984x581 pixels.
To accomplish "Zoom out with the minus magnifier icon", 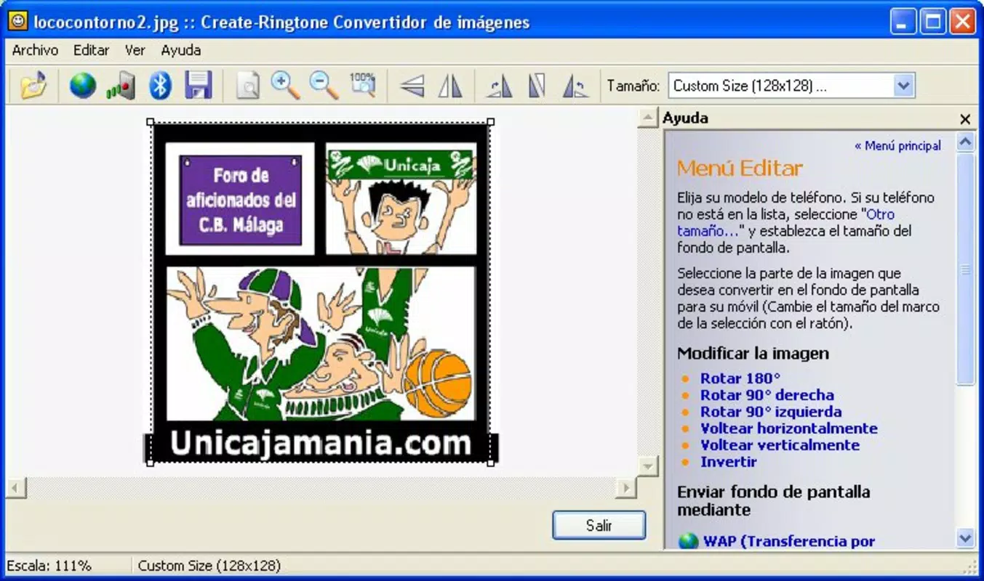I will coord(324,86).
